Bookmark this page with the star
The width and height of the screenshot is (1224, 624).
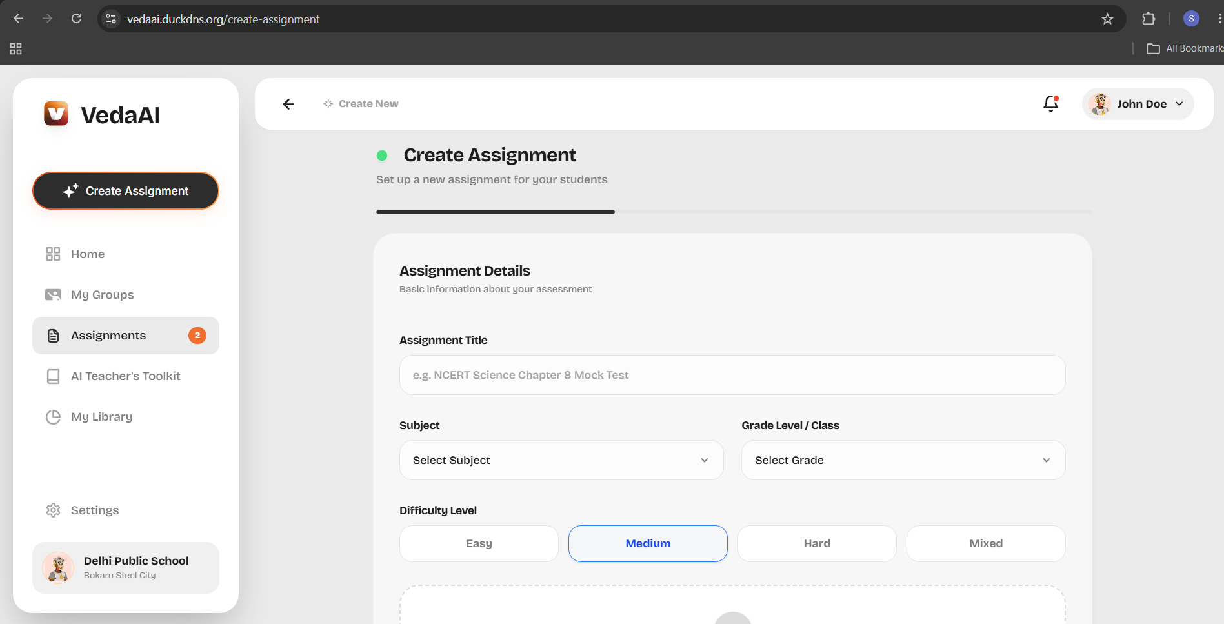click(x=1107, y=19)
